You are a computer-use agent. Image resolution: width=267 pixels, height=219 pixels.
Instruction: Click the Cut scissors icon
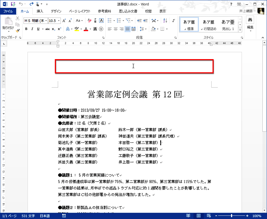point(17,19)
